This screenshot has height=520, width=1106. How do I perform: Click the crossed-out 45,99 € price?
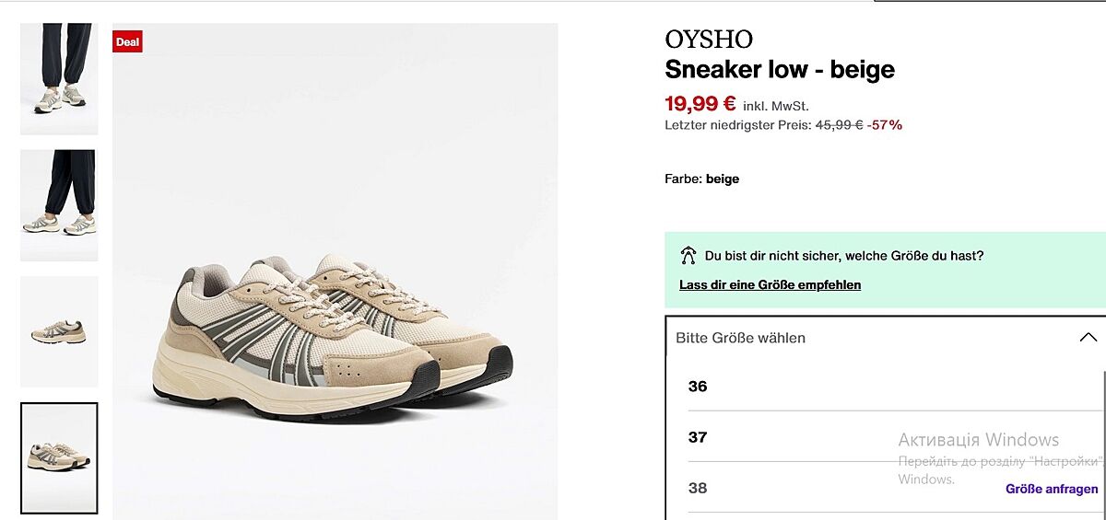point(839,125)
